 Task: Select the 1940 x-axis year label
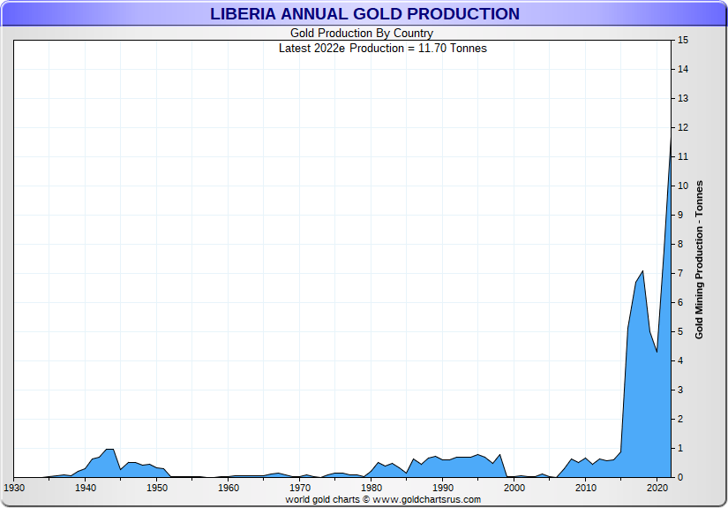tap(86, 488)
